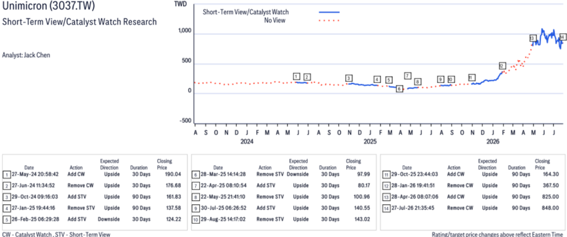The width and height of the screenshot is (567, 237).
Task: Click date 27-Jun-24 11:34:52
Action: pos(33,185)
